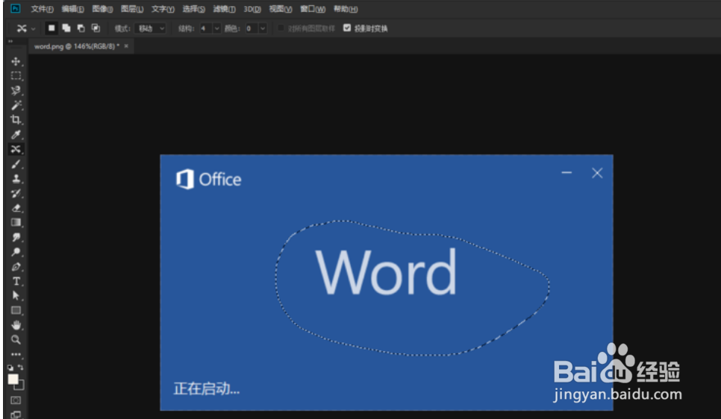Choose Subtract from Selection mode
This screenshot has width=721, height=419.
click(81, 28)
